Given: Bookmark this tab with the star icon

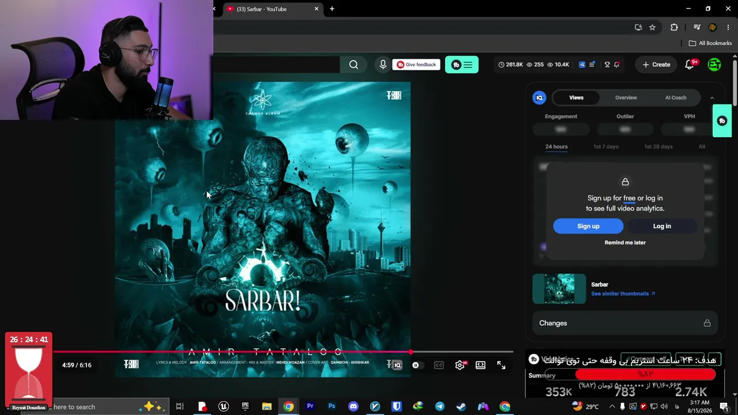Looking at the screenshot, I should (652, 27).
